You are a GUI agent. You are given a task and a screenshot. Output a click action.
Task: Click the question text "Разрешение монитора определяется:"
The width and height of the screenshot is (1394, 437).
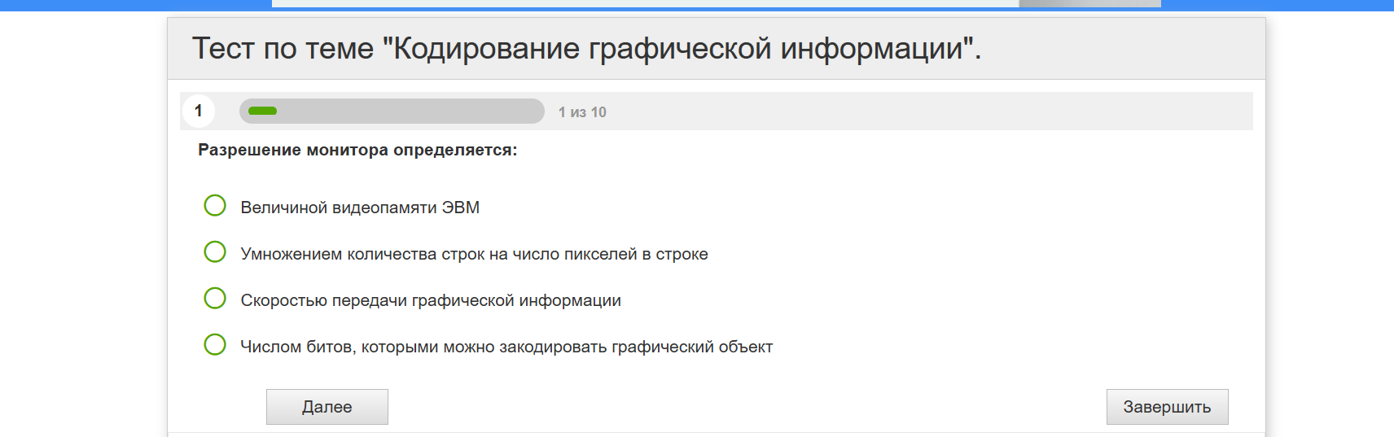(357, 150)
